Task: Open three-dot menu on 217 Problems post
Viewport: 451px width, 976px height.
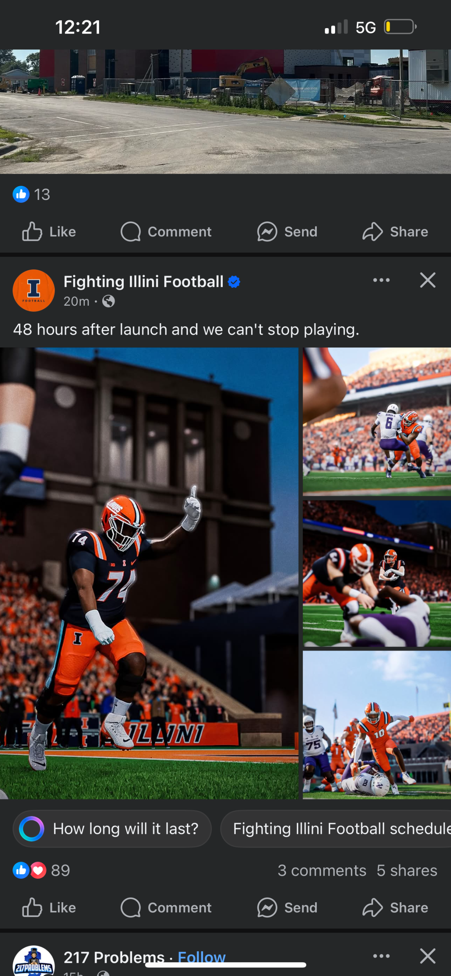Action: (381, 956)
